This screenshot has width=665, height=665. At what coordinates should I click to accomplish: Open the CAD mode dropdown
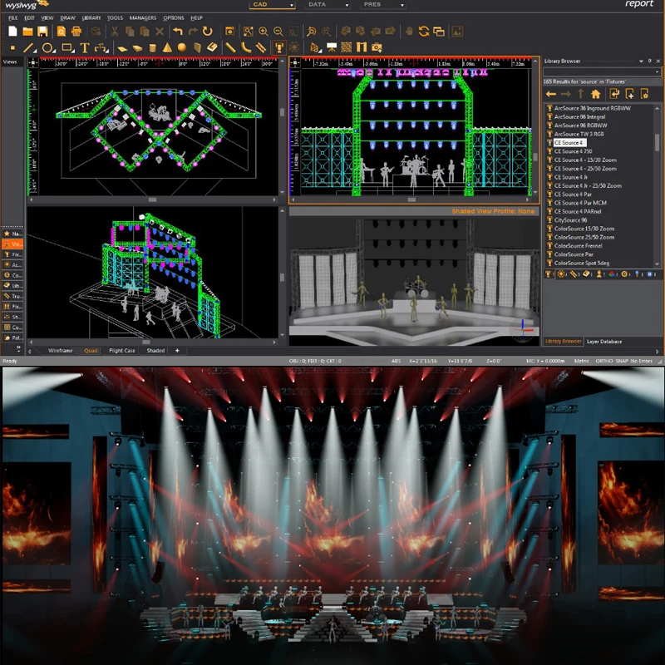292,5
